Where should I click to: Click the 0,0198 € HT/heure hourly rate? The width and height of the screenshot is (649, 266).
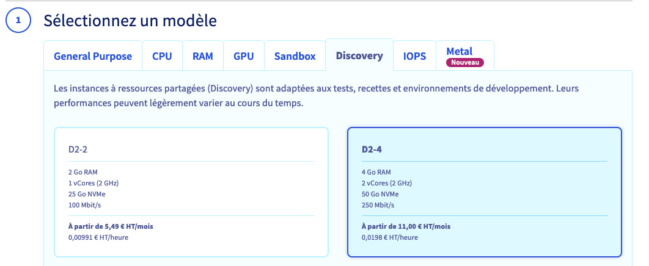(x=389, y=237)
